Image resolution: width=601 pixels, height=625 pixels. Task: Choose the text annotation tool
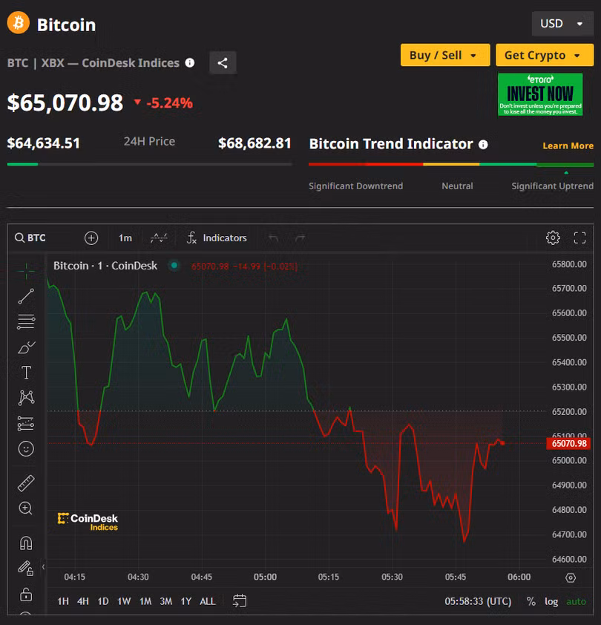click(26, 373)
